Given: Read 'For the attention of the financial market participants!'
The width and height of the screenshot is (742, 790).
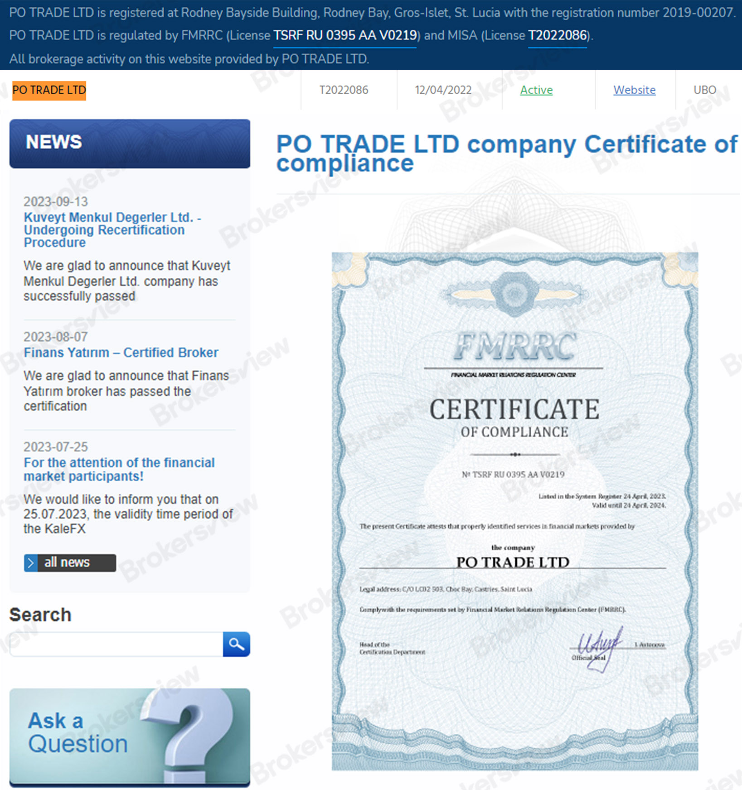Looking at the screenshot, I should pos(119,469).
